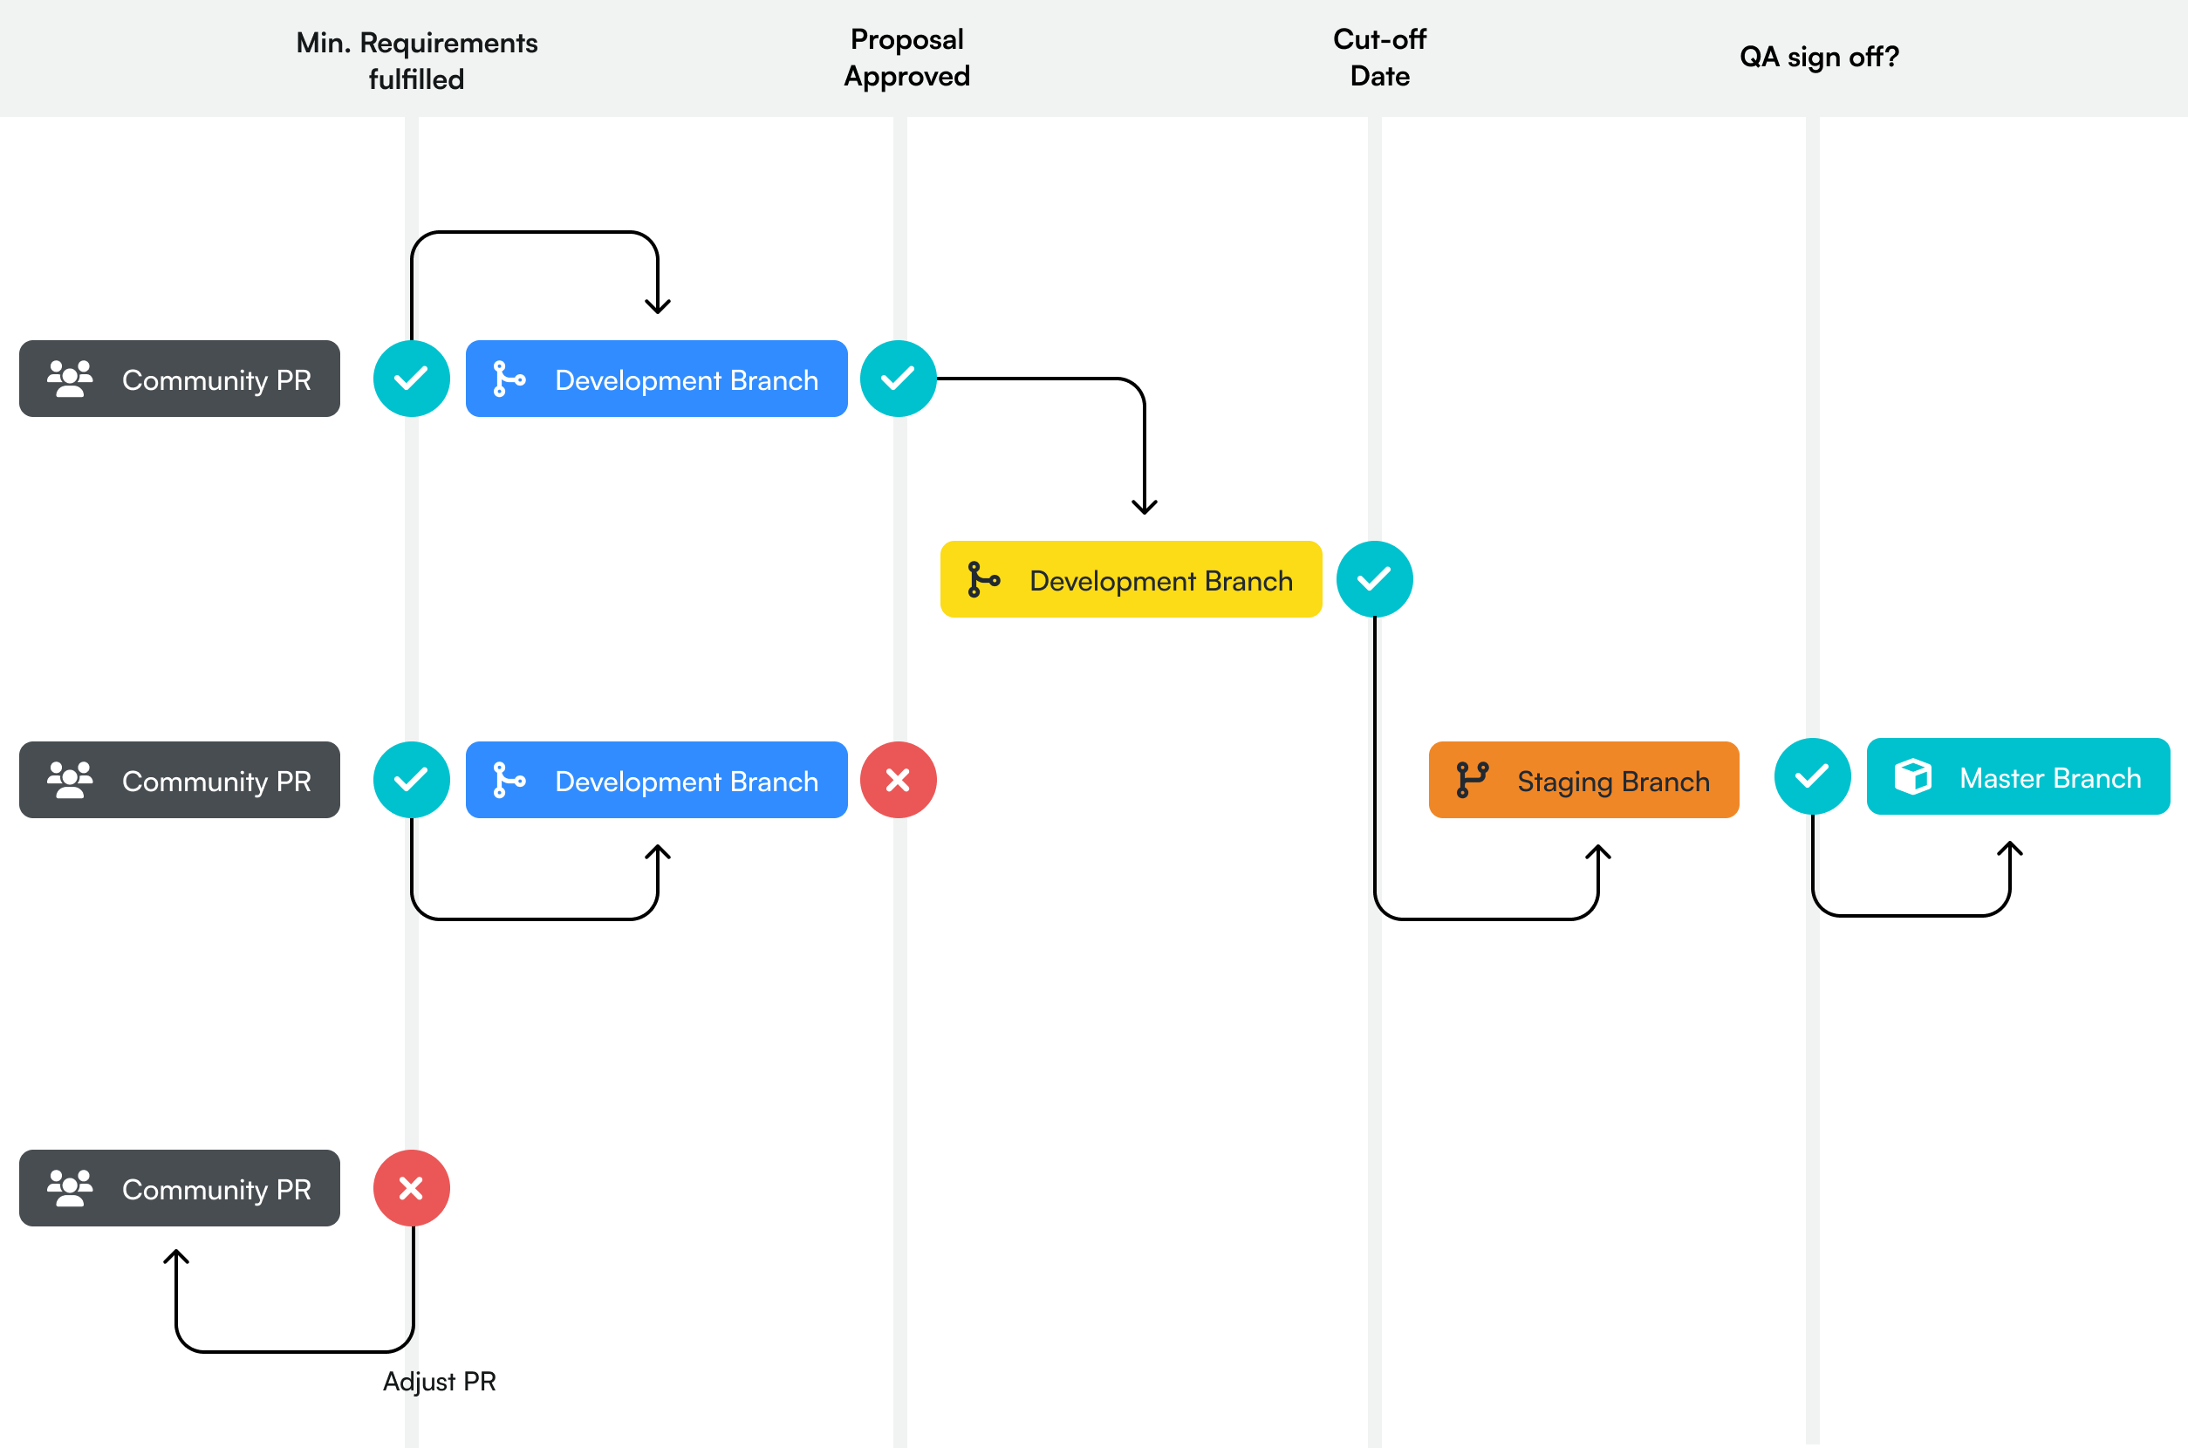Click the people icon in the top Community PR
The width and height of the screenshot is (2188, 1448).
click(x=70, y=379)
